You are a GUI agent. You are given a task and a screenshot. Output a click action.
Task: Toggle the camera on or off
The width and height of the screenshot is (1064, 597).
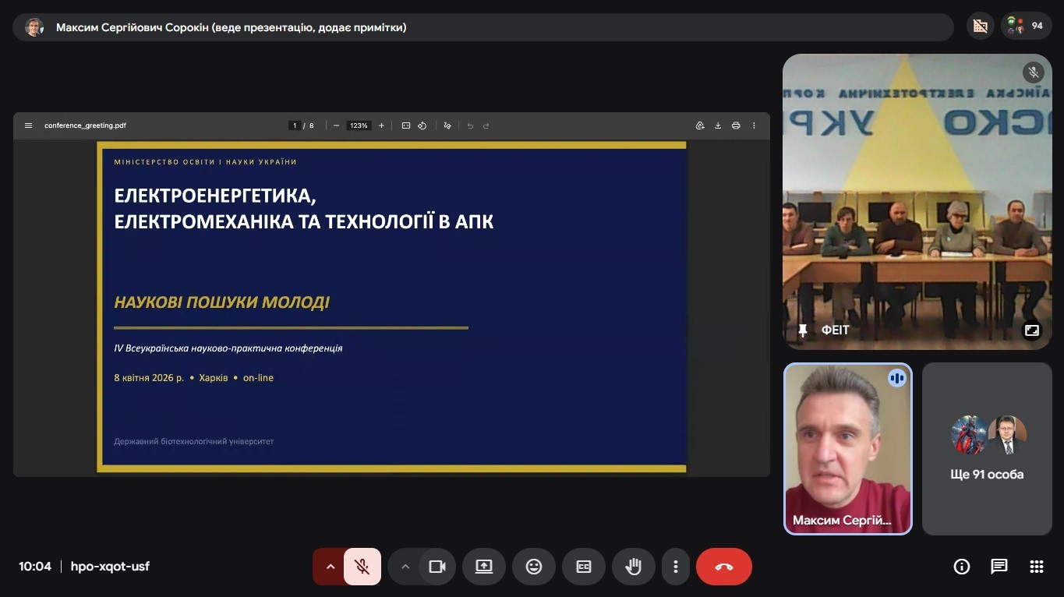(x=437, y=567)
